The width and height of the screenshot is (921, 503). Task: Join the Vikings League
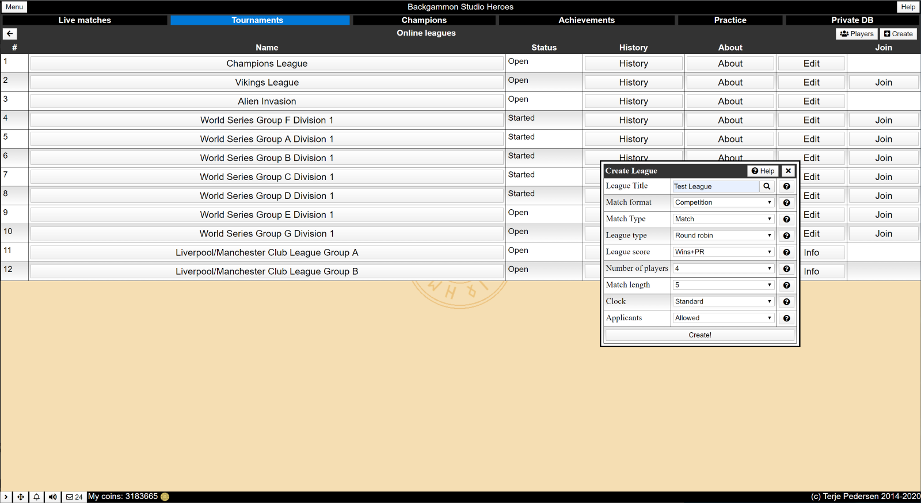click(883, 82)
